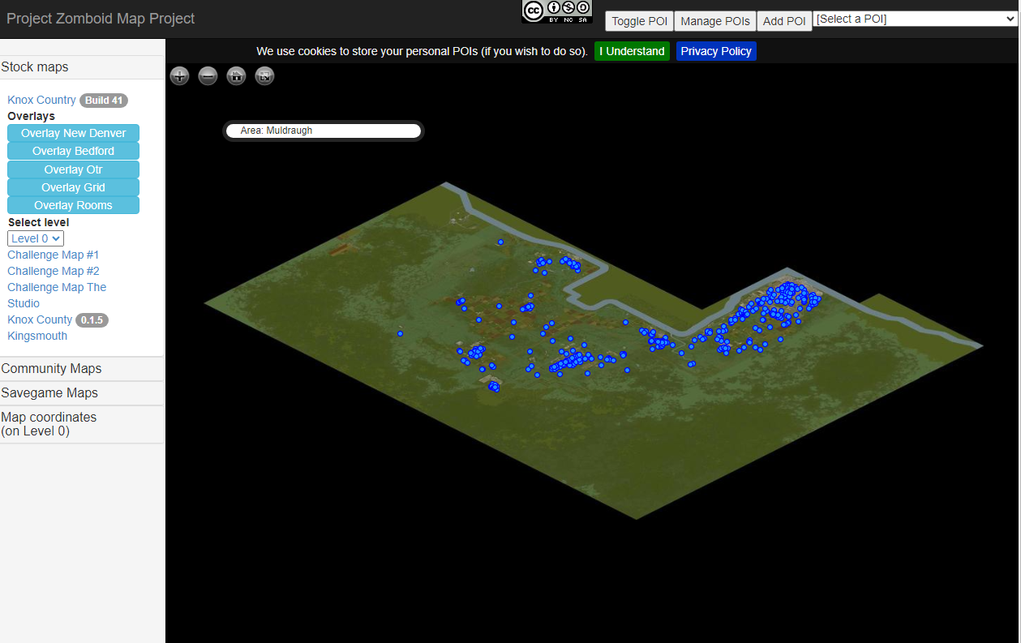1021x643 pixels.
Task: Open the Select a POI dropdown
Action: (916, 19)
